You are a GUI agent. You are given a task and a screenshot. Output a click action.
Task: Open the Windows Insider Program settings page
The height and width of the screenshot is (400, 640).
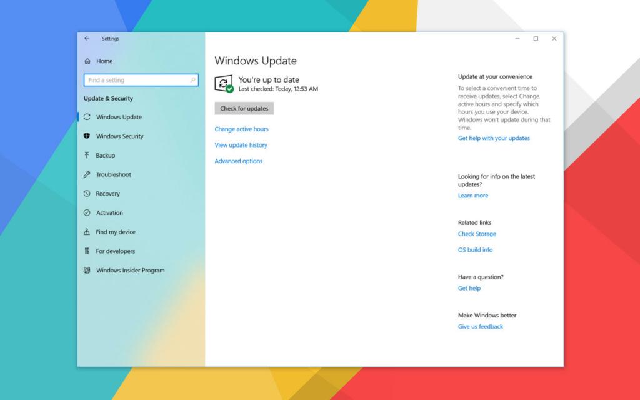130,270
